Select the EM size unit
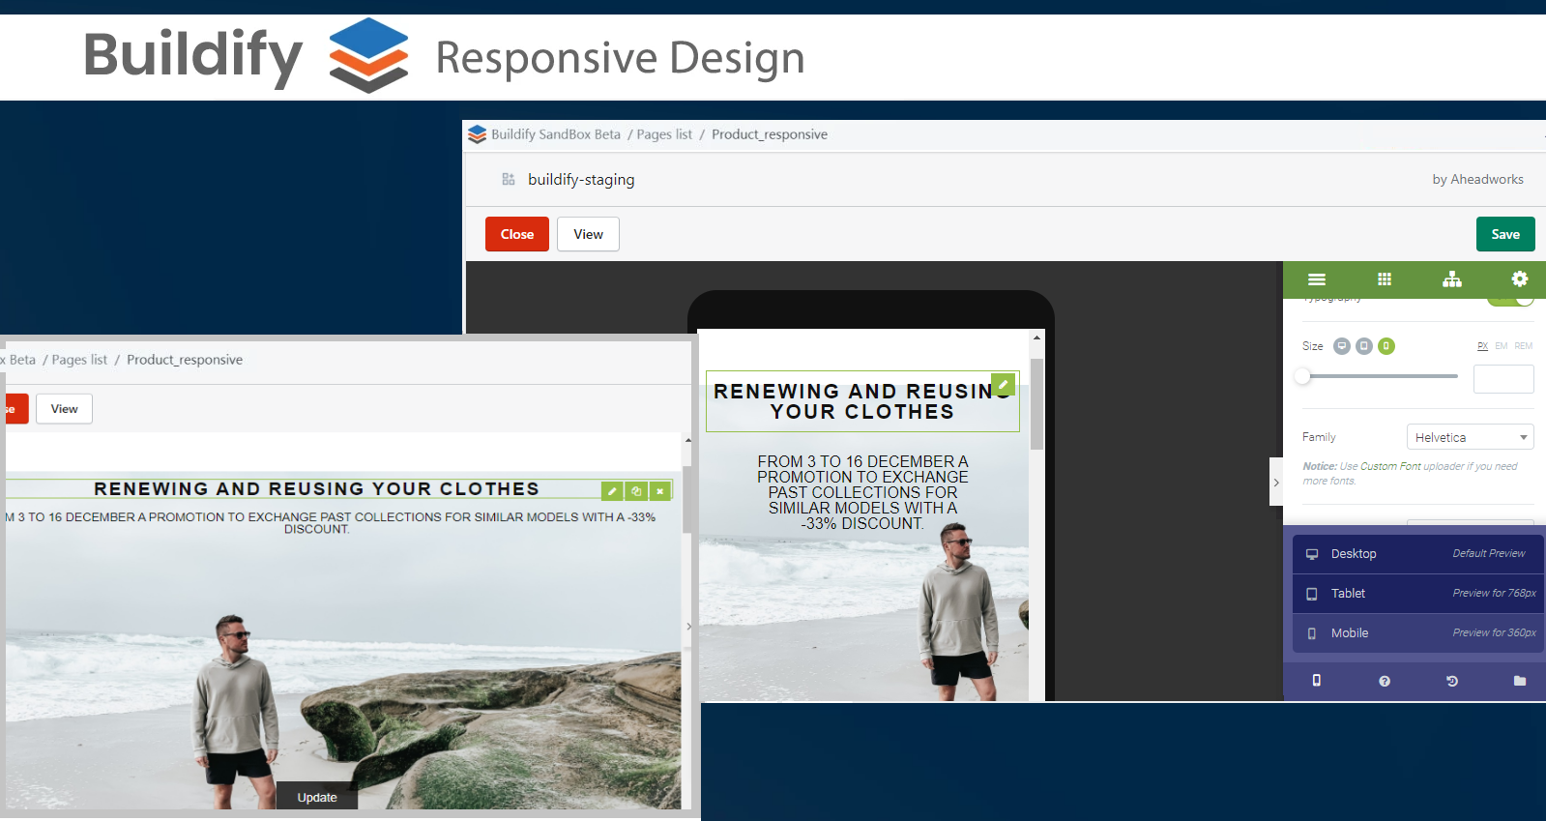Screen dimensions: 1546x821 1501,346
